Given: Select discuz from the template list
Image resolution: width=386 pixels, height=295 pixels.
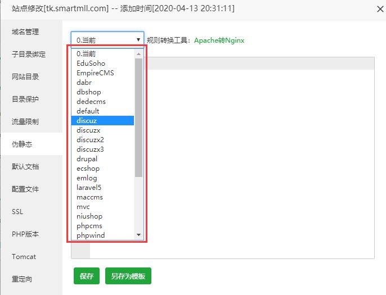Looking at the screenshot, I should [x=88, y=120].
